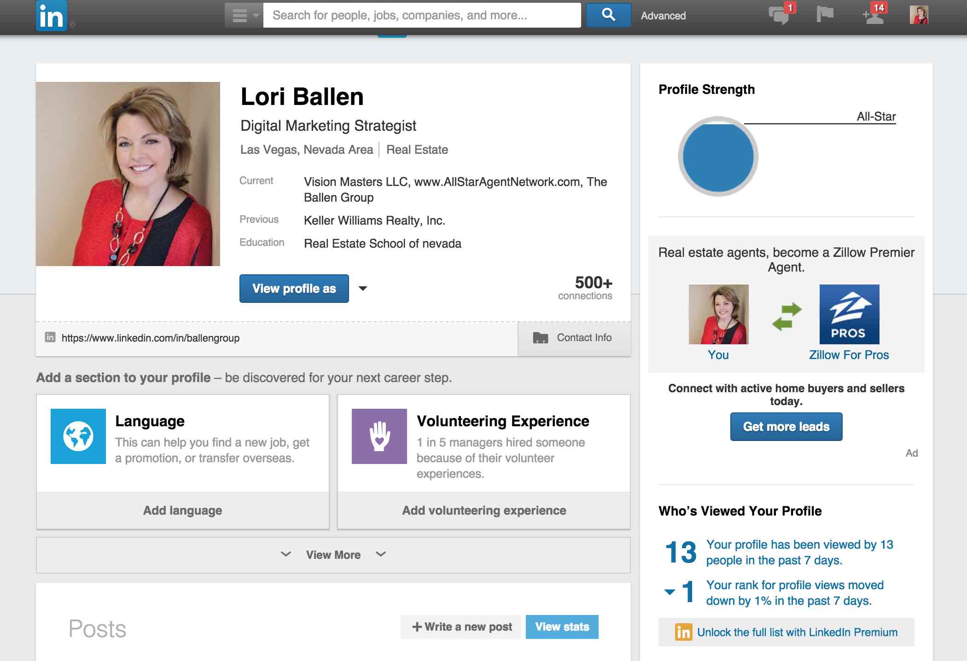This screenshot has width=967, height=661.
Task: Click the Who's Viewed Your Profile heading
Action: tap(740, 511)
